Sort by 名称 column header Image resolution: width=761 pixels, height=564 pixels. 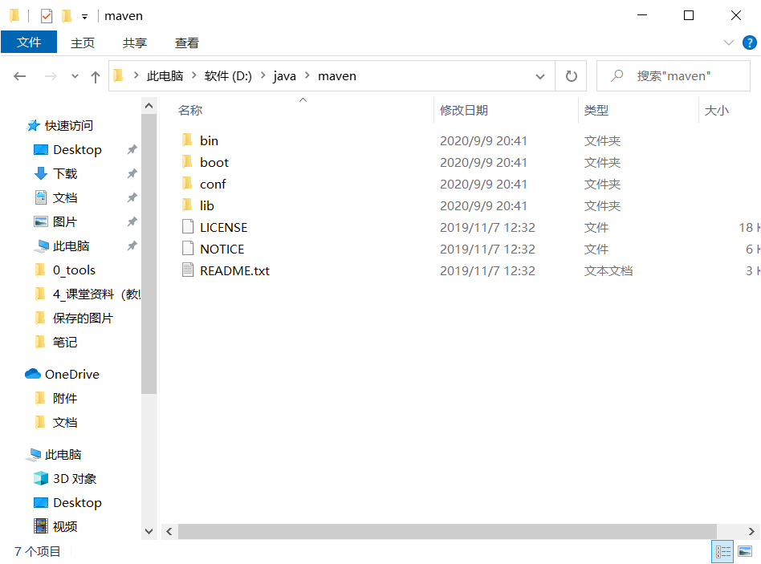190,110
